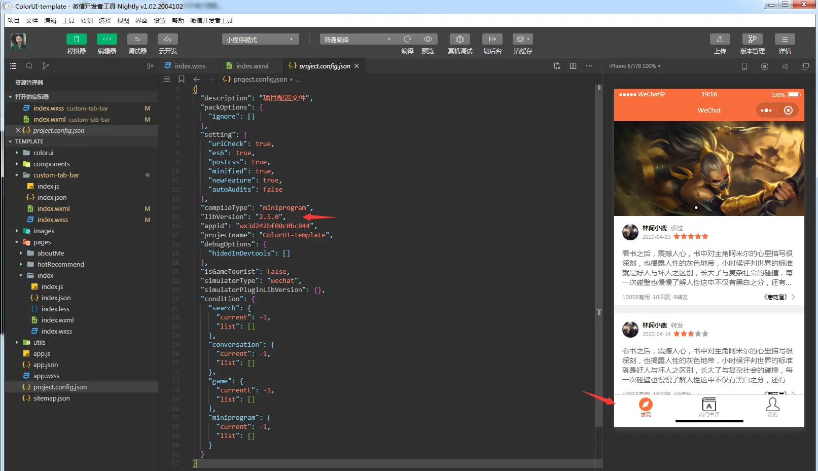
Task: Tap the 热门书评 tab in the simulator
Action: (709, 407)
